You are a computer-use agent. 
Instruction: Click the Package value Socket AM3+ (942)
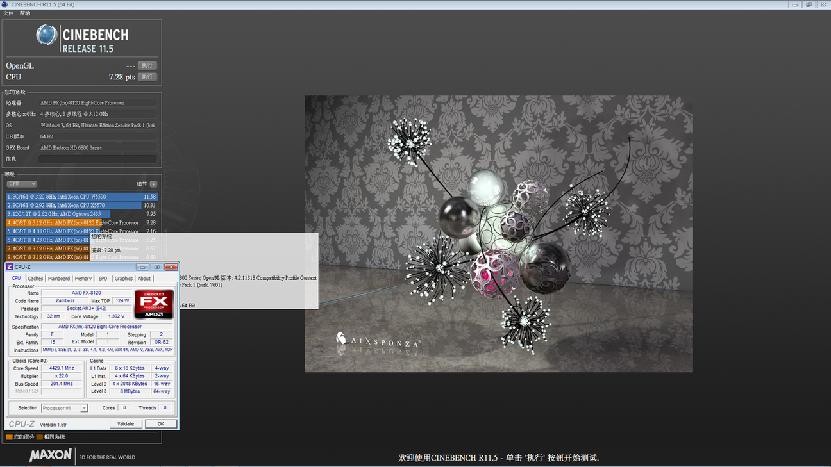[x=87, y=309]
